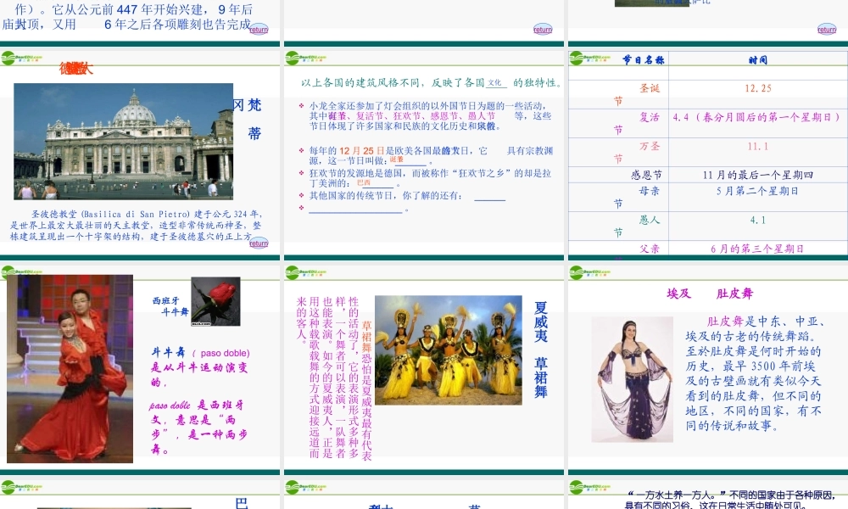848x509 pixels.
Task: Click BearEDU logo on the festival table slide
Action: [590, 58]
